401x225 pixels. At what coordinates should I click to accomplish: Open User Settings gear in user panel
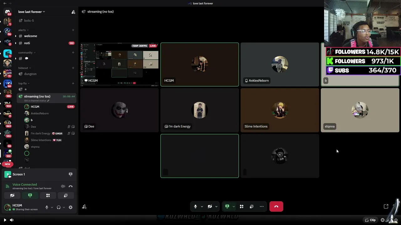[x=70, y=207]
